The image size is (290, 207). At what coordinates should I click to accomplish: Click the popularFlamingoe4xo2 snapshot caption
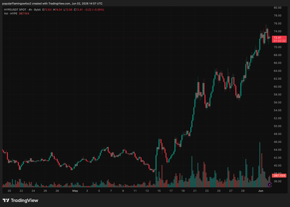(52, 3)
